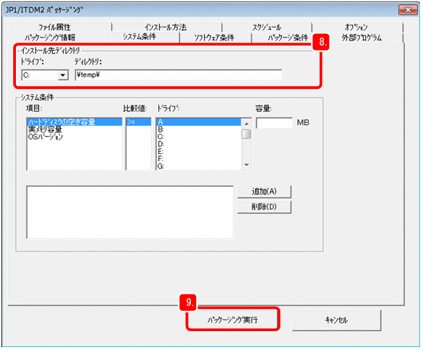The width and height of the screenshot is (423, 350).
Task: Click the added conditions list box
Action: pyautogui.click(x=129, y=212)
